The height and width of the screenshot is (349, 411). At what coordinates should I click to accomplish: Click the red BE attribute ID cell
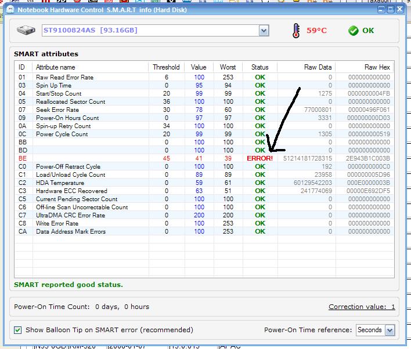[x=23, y=158]
